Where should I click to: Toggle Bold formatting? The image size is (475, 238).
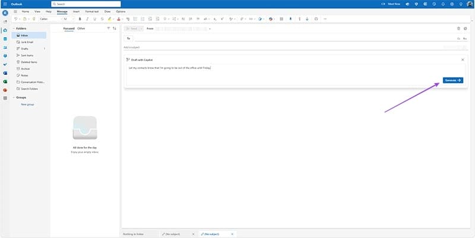80,19
